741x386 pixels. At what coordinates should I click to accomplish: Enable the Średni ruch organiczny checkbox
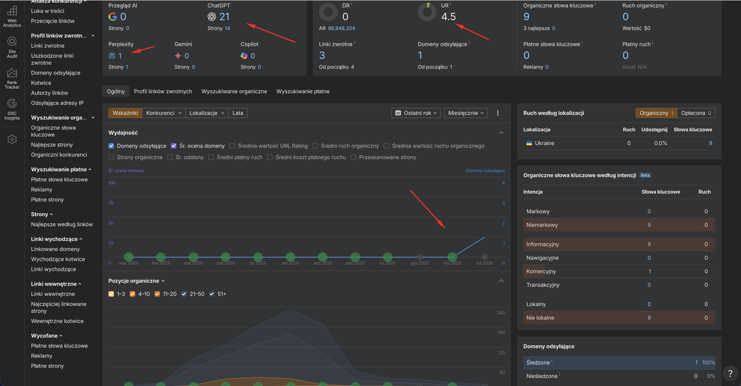(x=315, y=146)
